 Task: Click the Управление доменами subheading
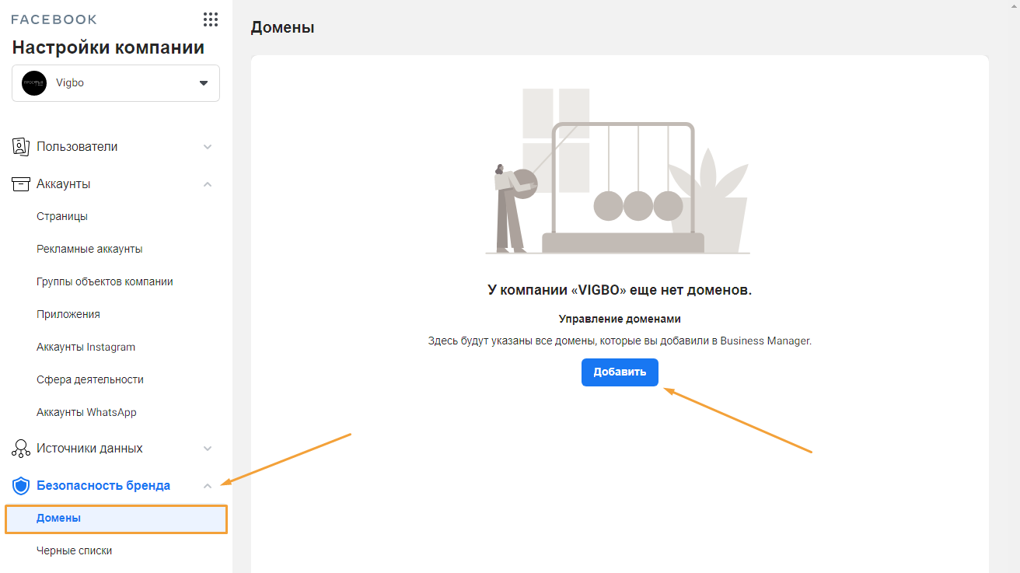pyautogui.click(x=620, y=319)
